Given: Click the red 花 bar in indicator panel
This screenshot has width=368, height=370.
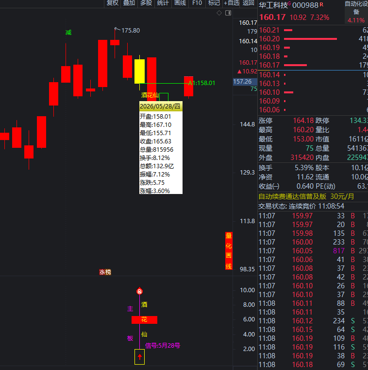Looking at the screenshot, I should click(144, 320).
